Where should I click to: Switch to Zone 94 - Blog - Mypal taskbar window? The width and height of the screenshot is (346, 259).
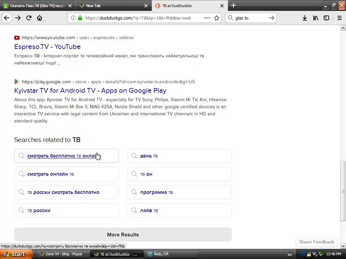click(x=62, y=254)
